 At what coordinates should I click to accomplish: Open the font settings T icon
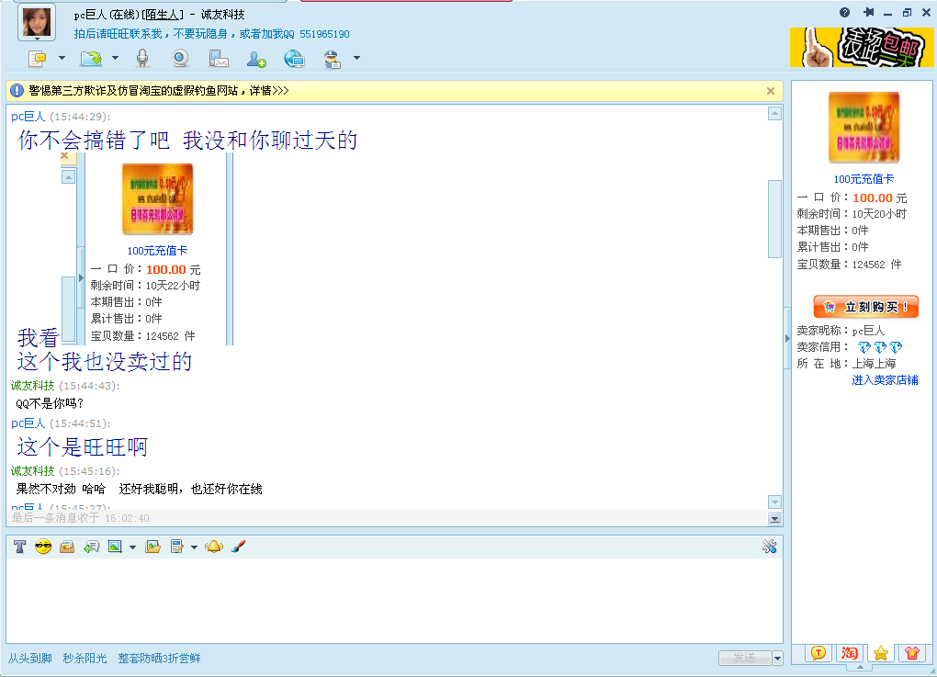pos(19,547)
